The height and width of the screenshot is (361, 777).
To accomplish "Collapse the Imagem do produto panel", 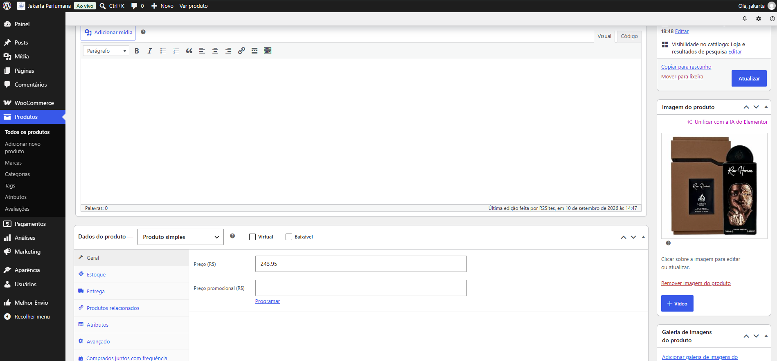I will [766, 107].
